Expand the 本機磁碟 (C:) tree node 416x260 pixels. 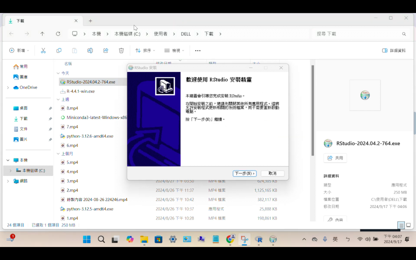[11, 170]
